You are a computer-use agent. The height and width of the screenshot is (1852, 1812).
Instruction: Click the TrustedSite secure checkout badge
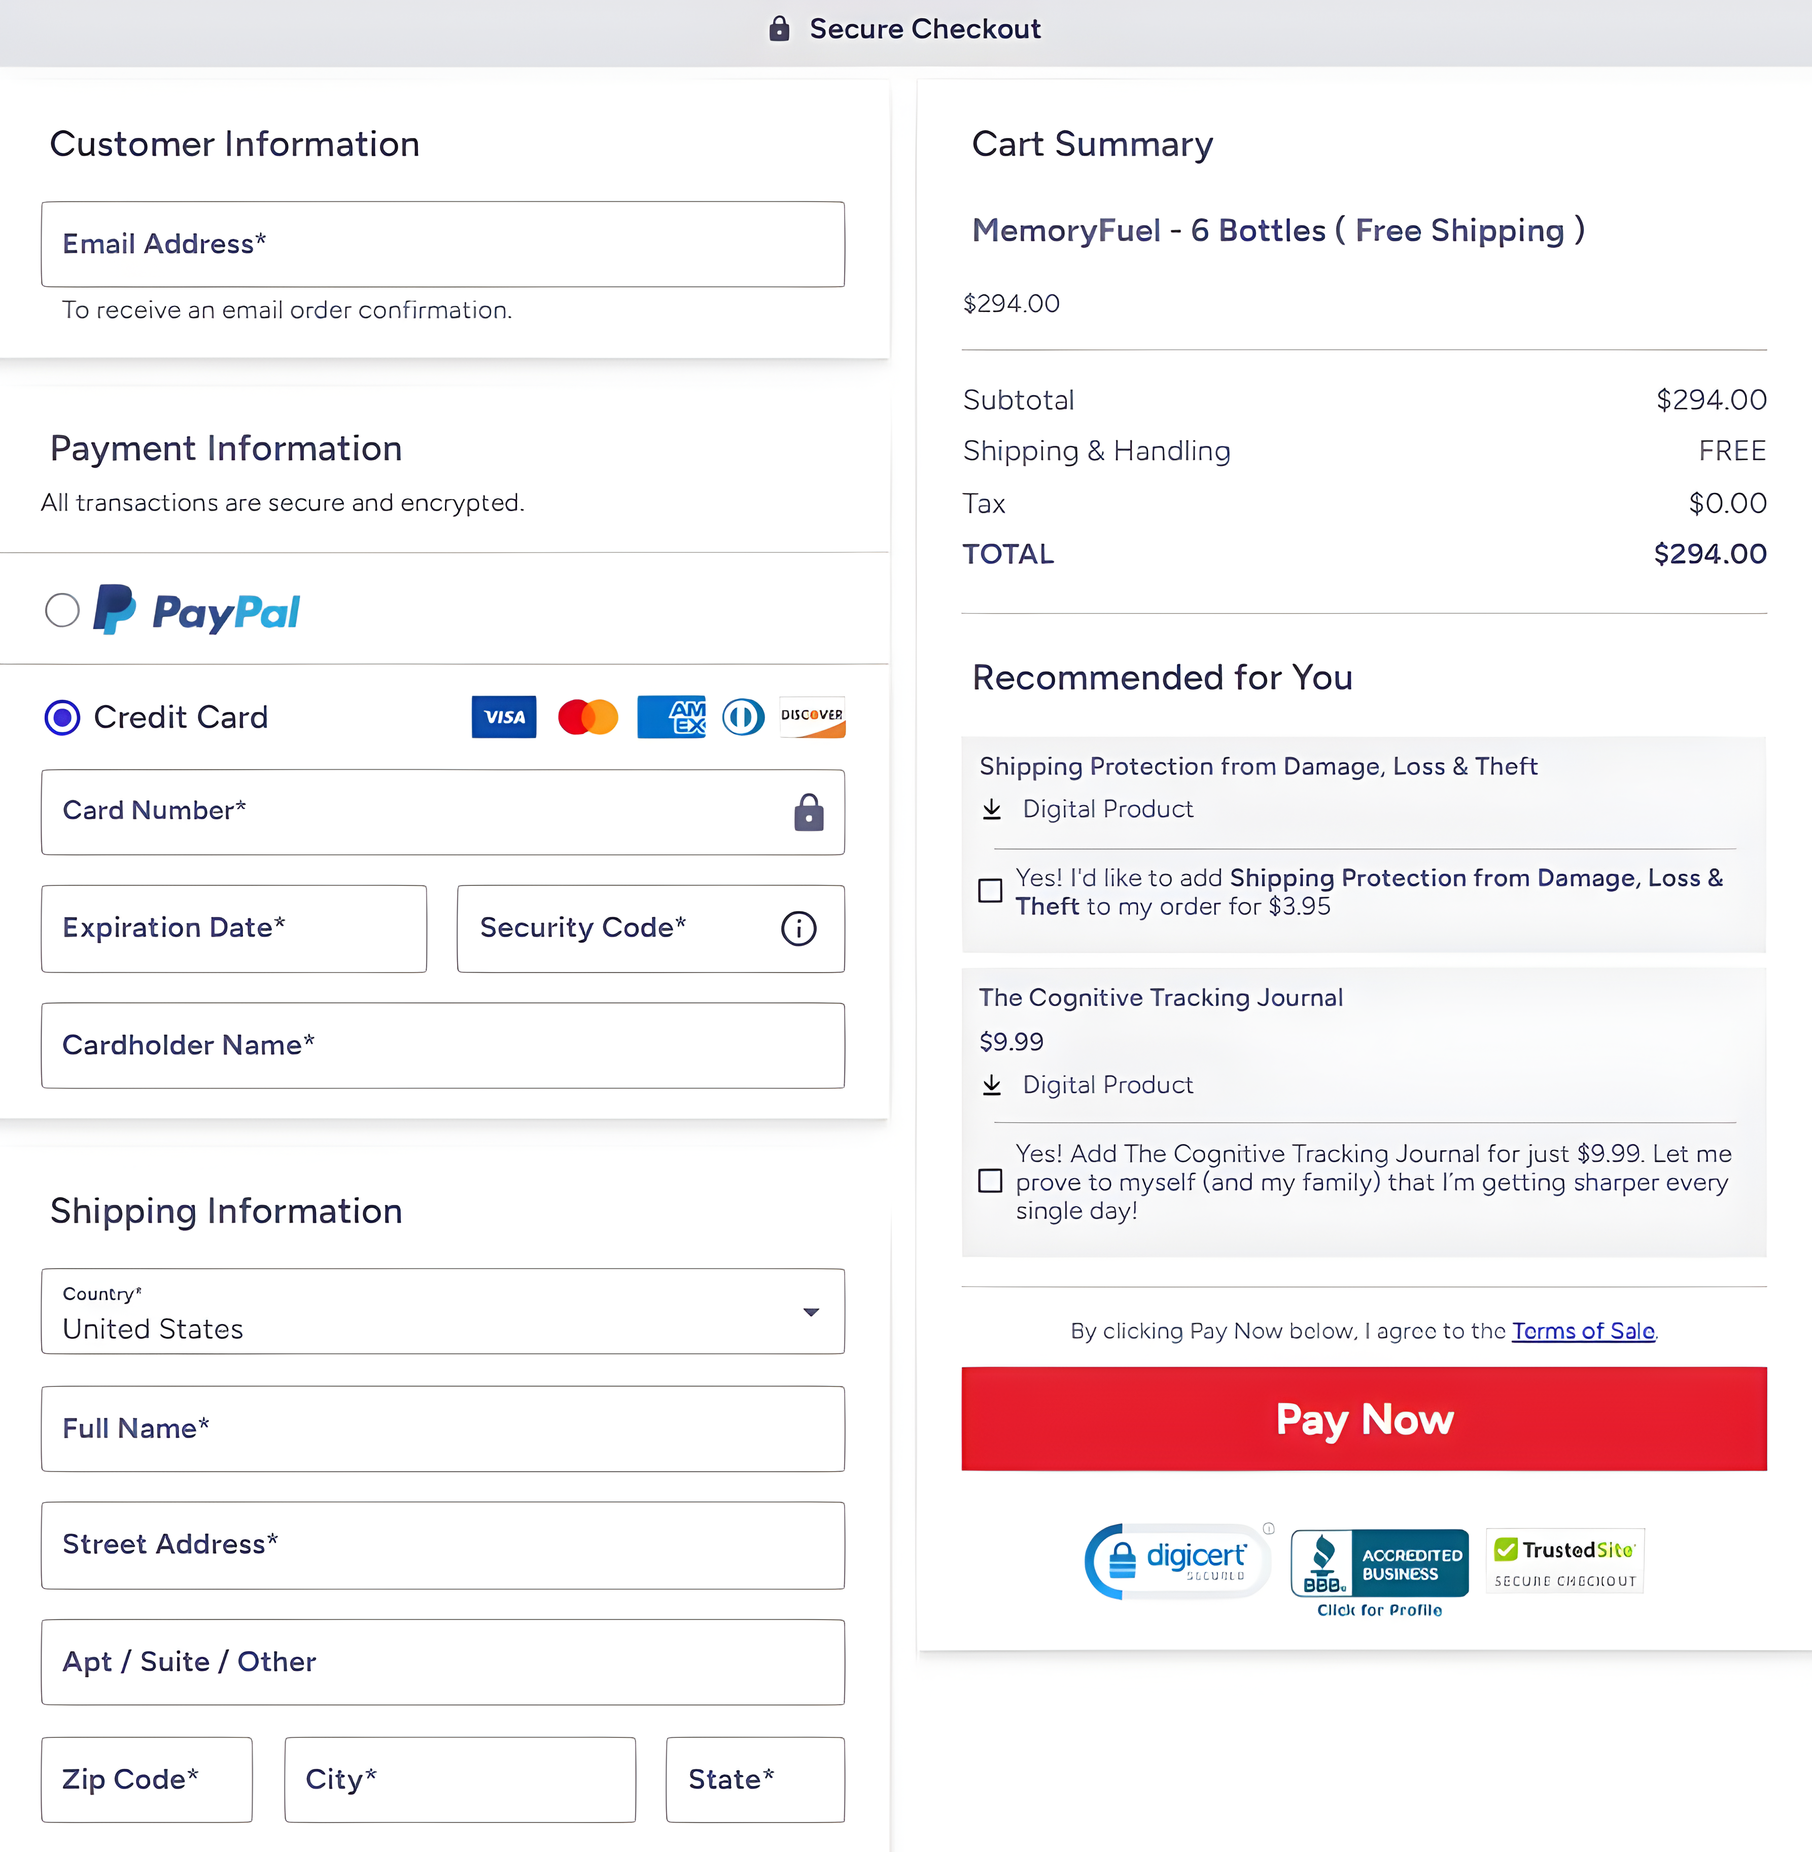1563,1560
